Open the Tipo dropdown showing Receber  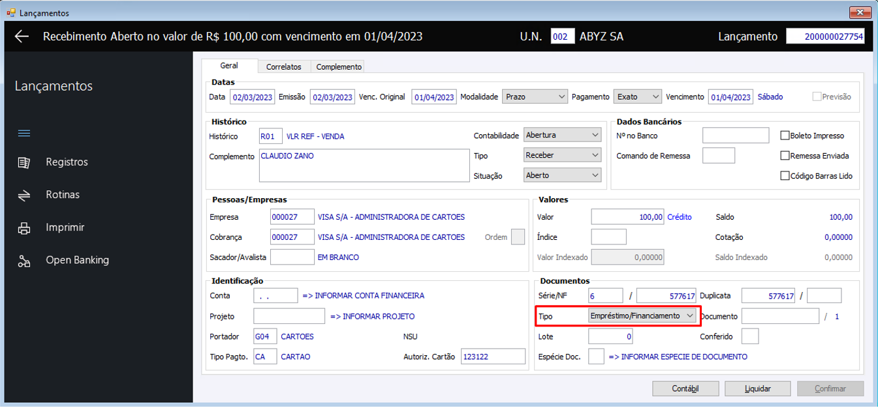click(x=562, y=155)
